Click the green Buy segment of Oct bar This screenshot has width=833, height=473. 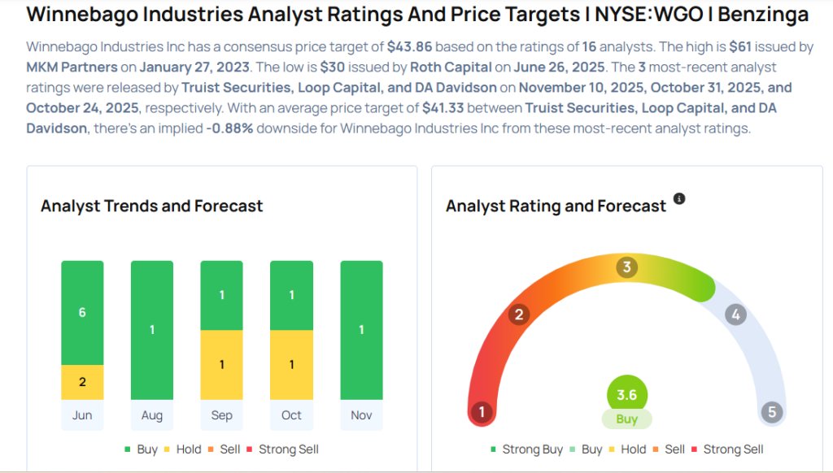(x=291, y=295)
